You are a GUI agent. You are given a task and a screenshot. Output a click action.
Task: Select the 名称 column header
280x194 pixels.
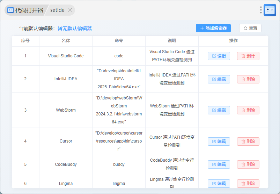(x=66, y=41)
